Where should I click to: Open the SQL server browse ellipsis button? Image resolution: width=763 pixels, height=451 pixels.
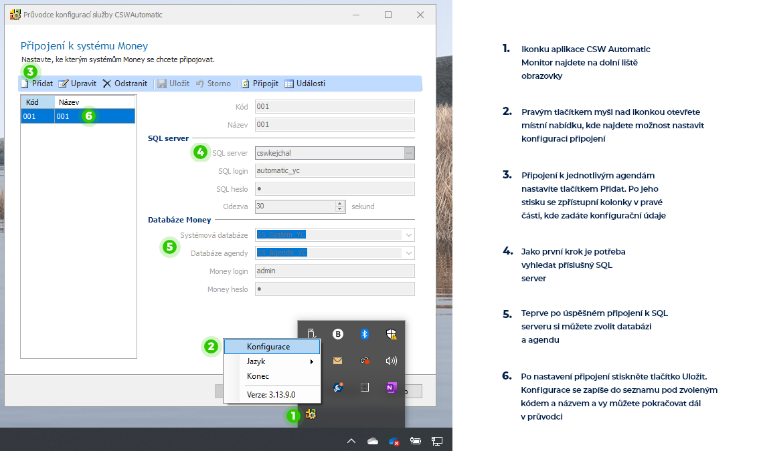coord(409,153)
